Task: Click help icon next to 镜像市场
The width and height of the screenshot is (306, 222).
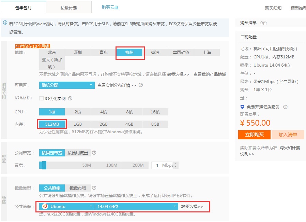Action: pos(94,188)
